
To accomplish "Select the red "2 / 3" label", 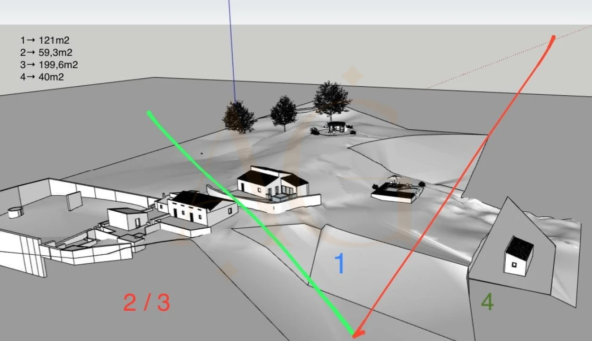I will (x=146, y=303).
